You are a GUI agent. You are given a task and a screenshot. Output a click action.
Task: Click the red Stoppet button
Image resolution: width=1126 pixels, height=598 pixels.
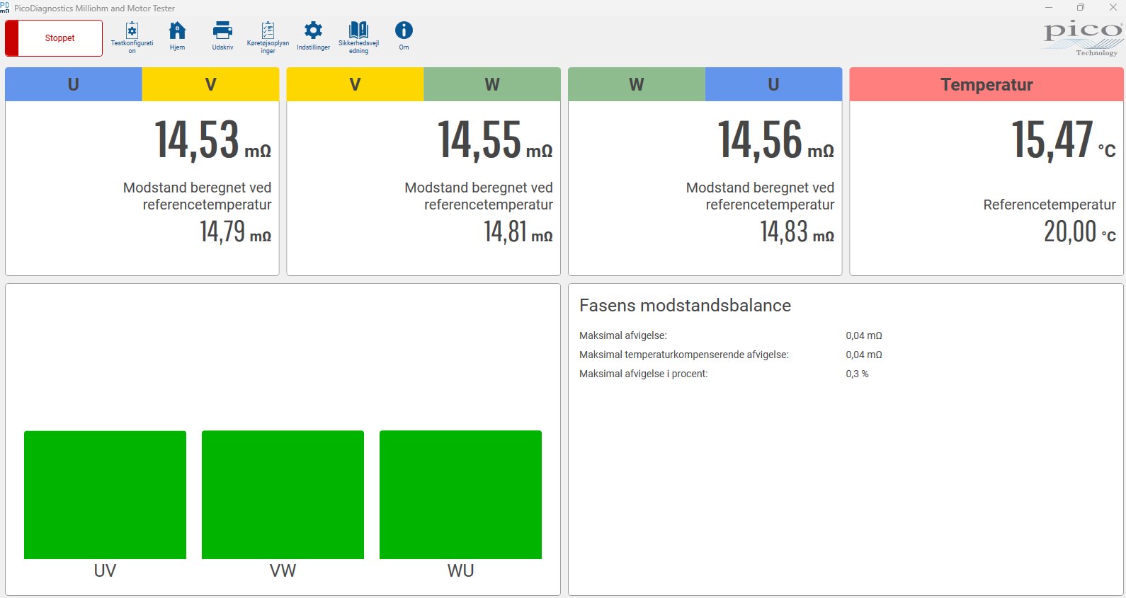(x=54, y=38)
